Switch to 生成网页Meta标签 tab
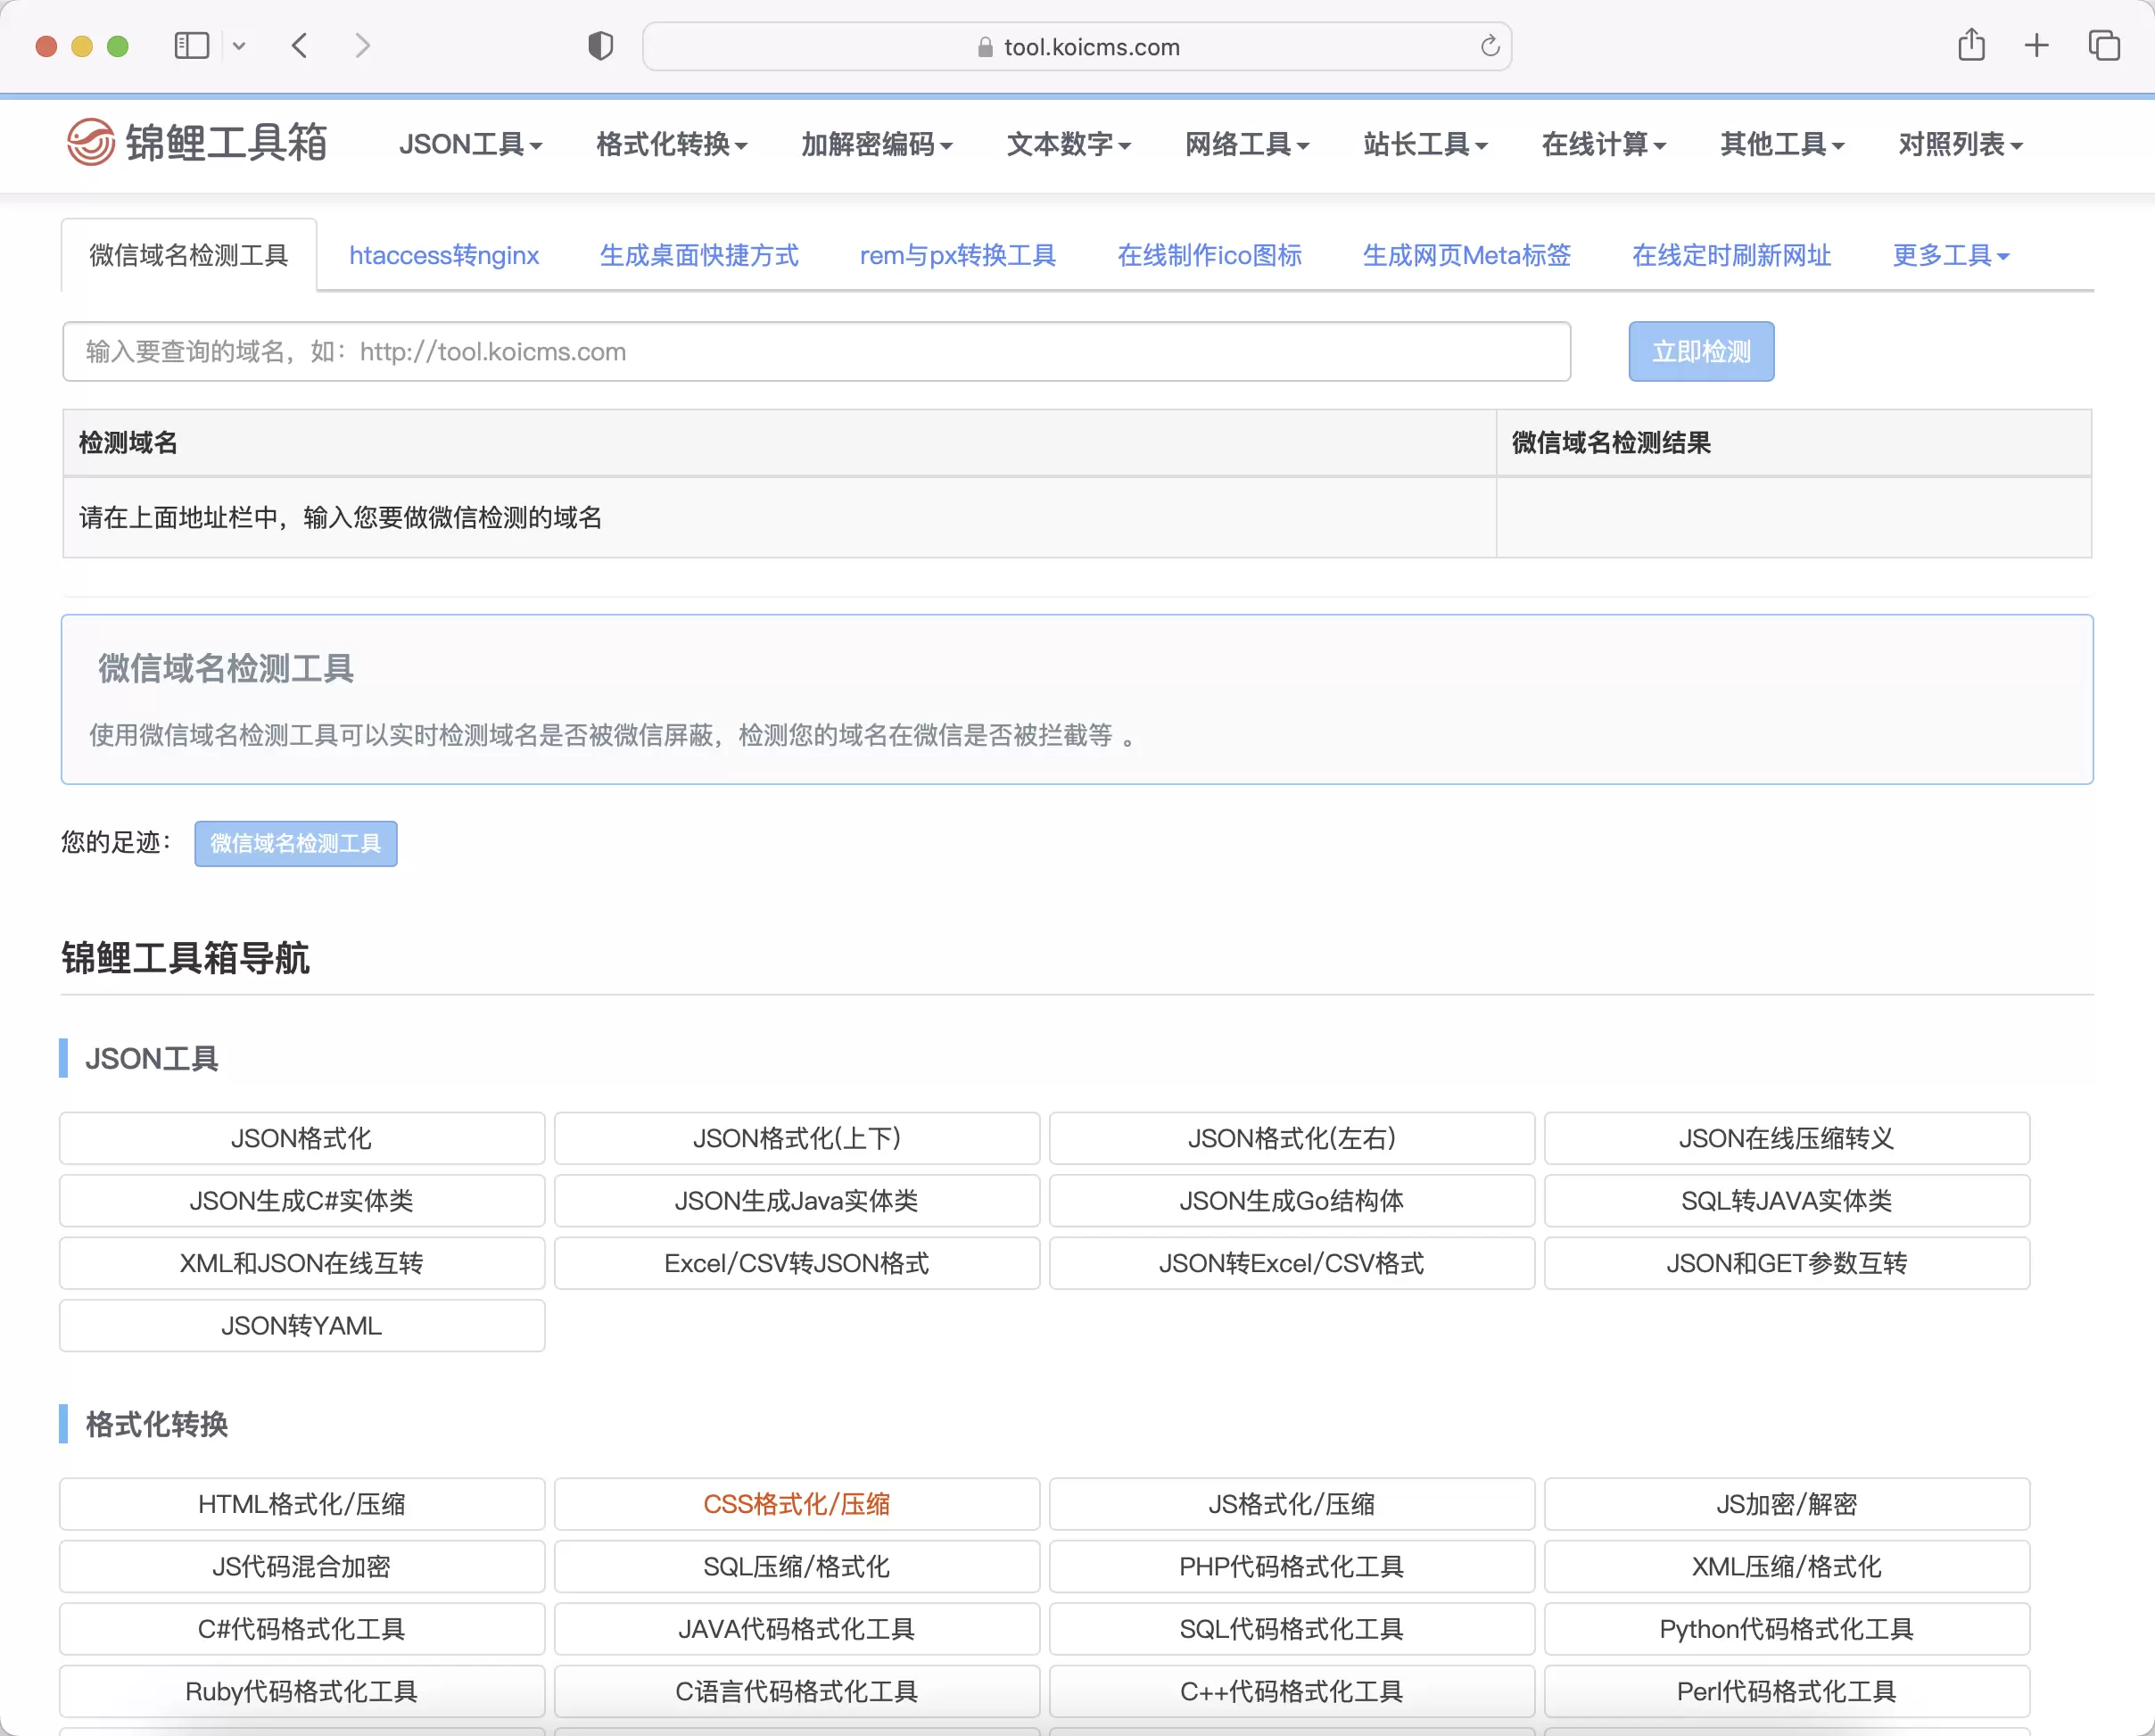Screen dimensions: 2155x1736 pyautogui.click(x=1466, y=255)
